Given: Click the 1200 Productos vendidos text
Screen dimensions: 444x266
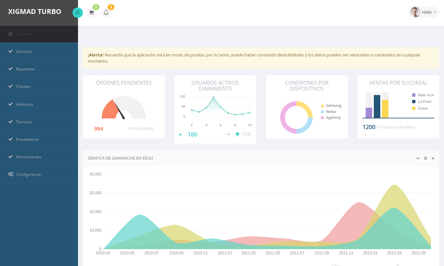Looking at the screenshot, I should (389, 127).
